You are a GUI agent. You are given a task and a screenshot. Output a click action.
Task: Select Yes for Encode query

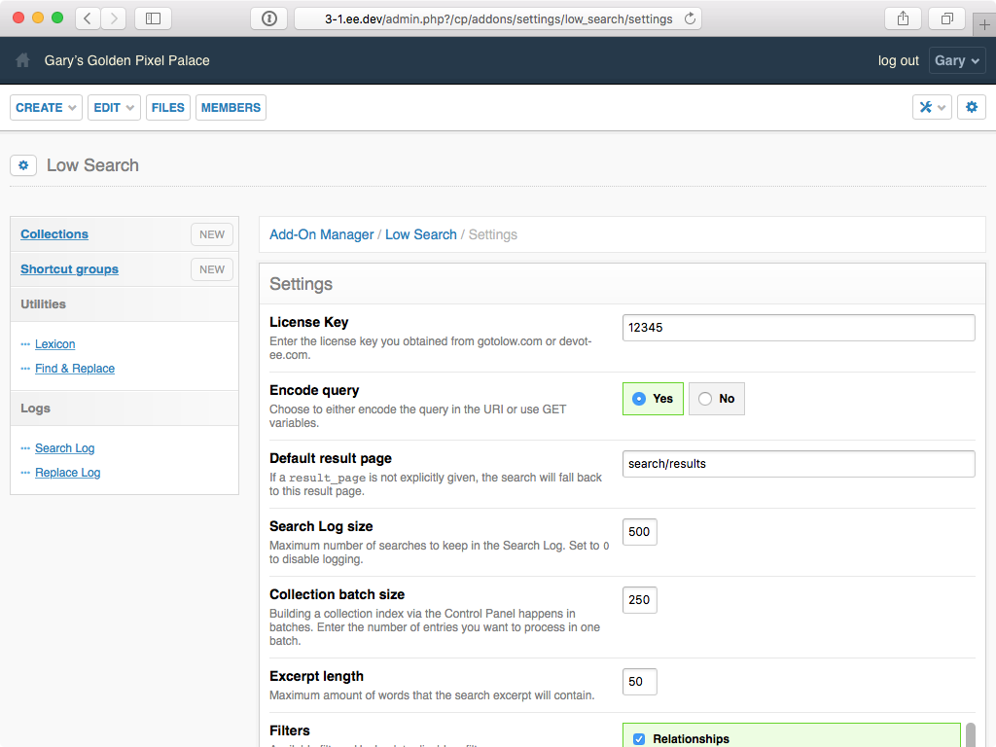coord(653,399)
